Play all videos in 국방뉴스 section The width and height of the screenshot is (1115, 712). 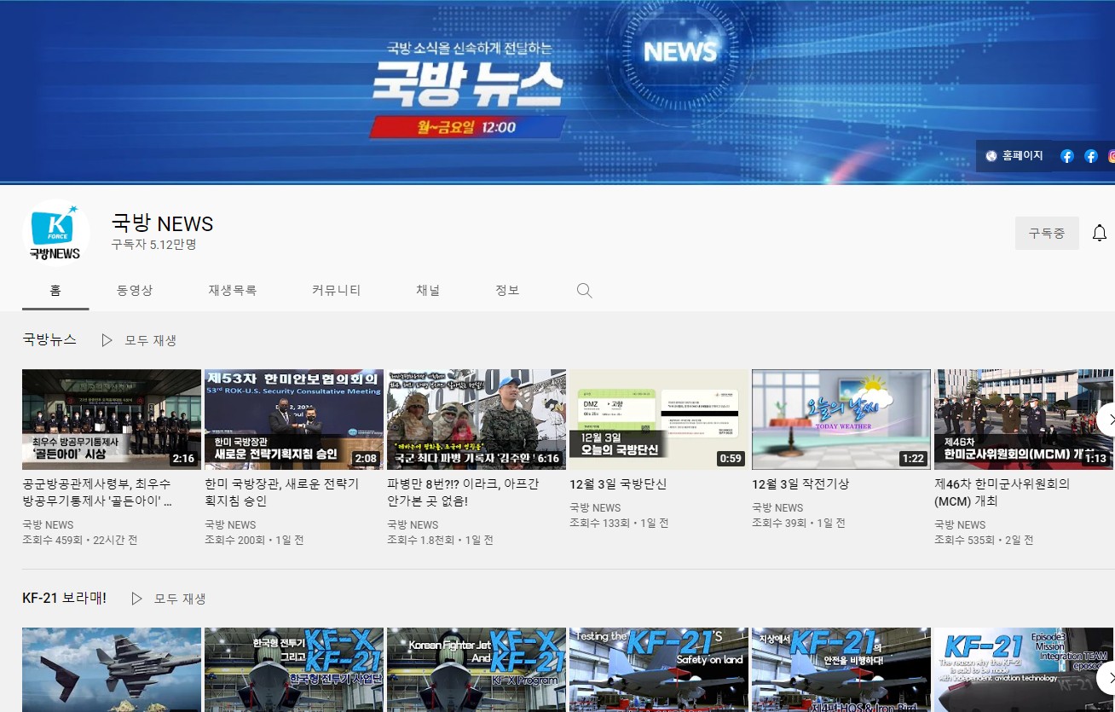coord(139,340)
